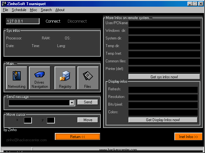205x153 pixels.
Task: Click the ZinhoSoft Tourniquet title bar icon
Action: 4,3
